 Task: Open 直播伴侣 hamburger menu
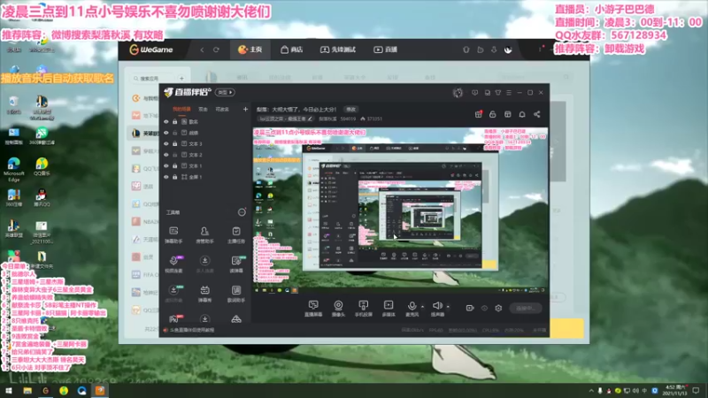pos(509,93)
